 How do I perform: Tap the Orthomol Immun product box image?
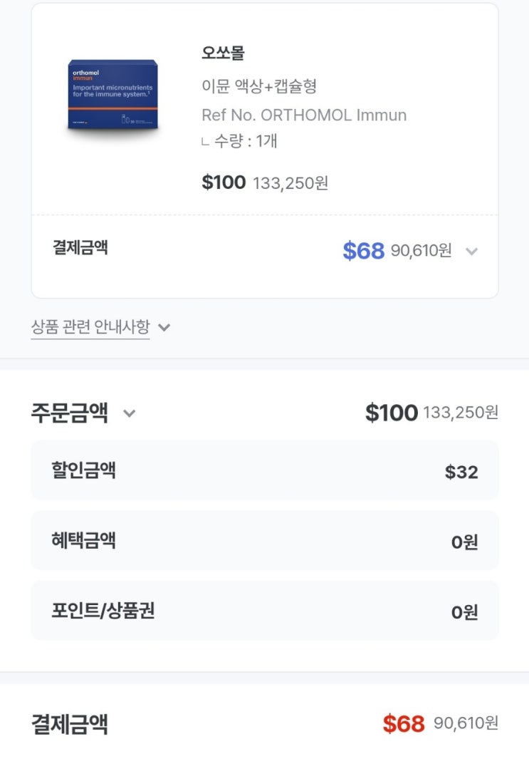point(112,95)
